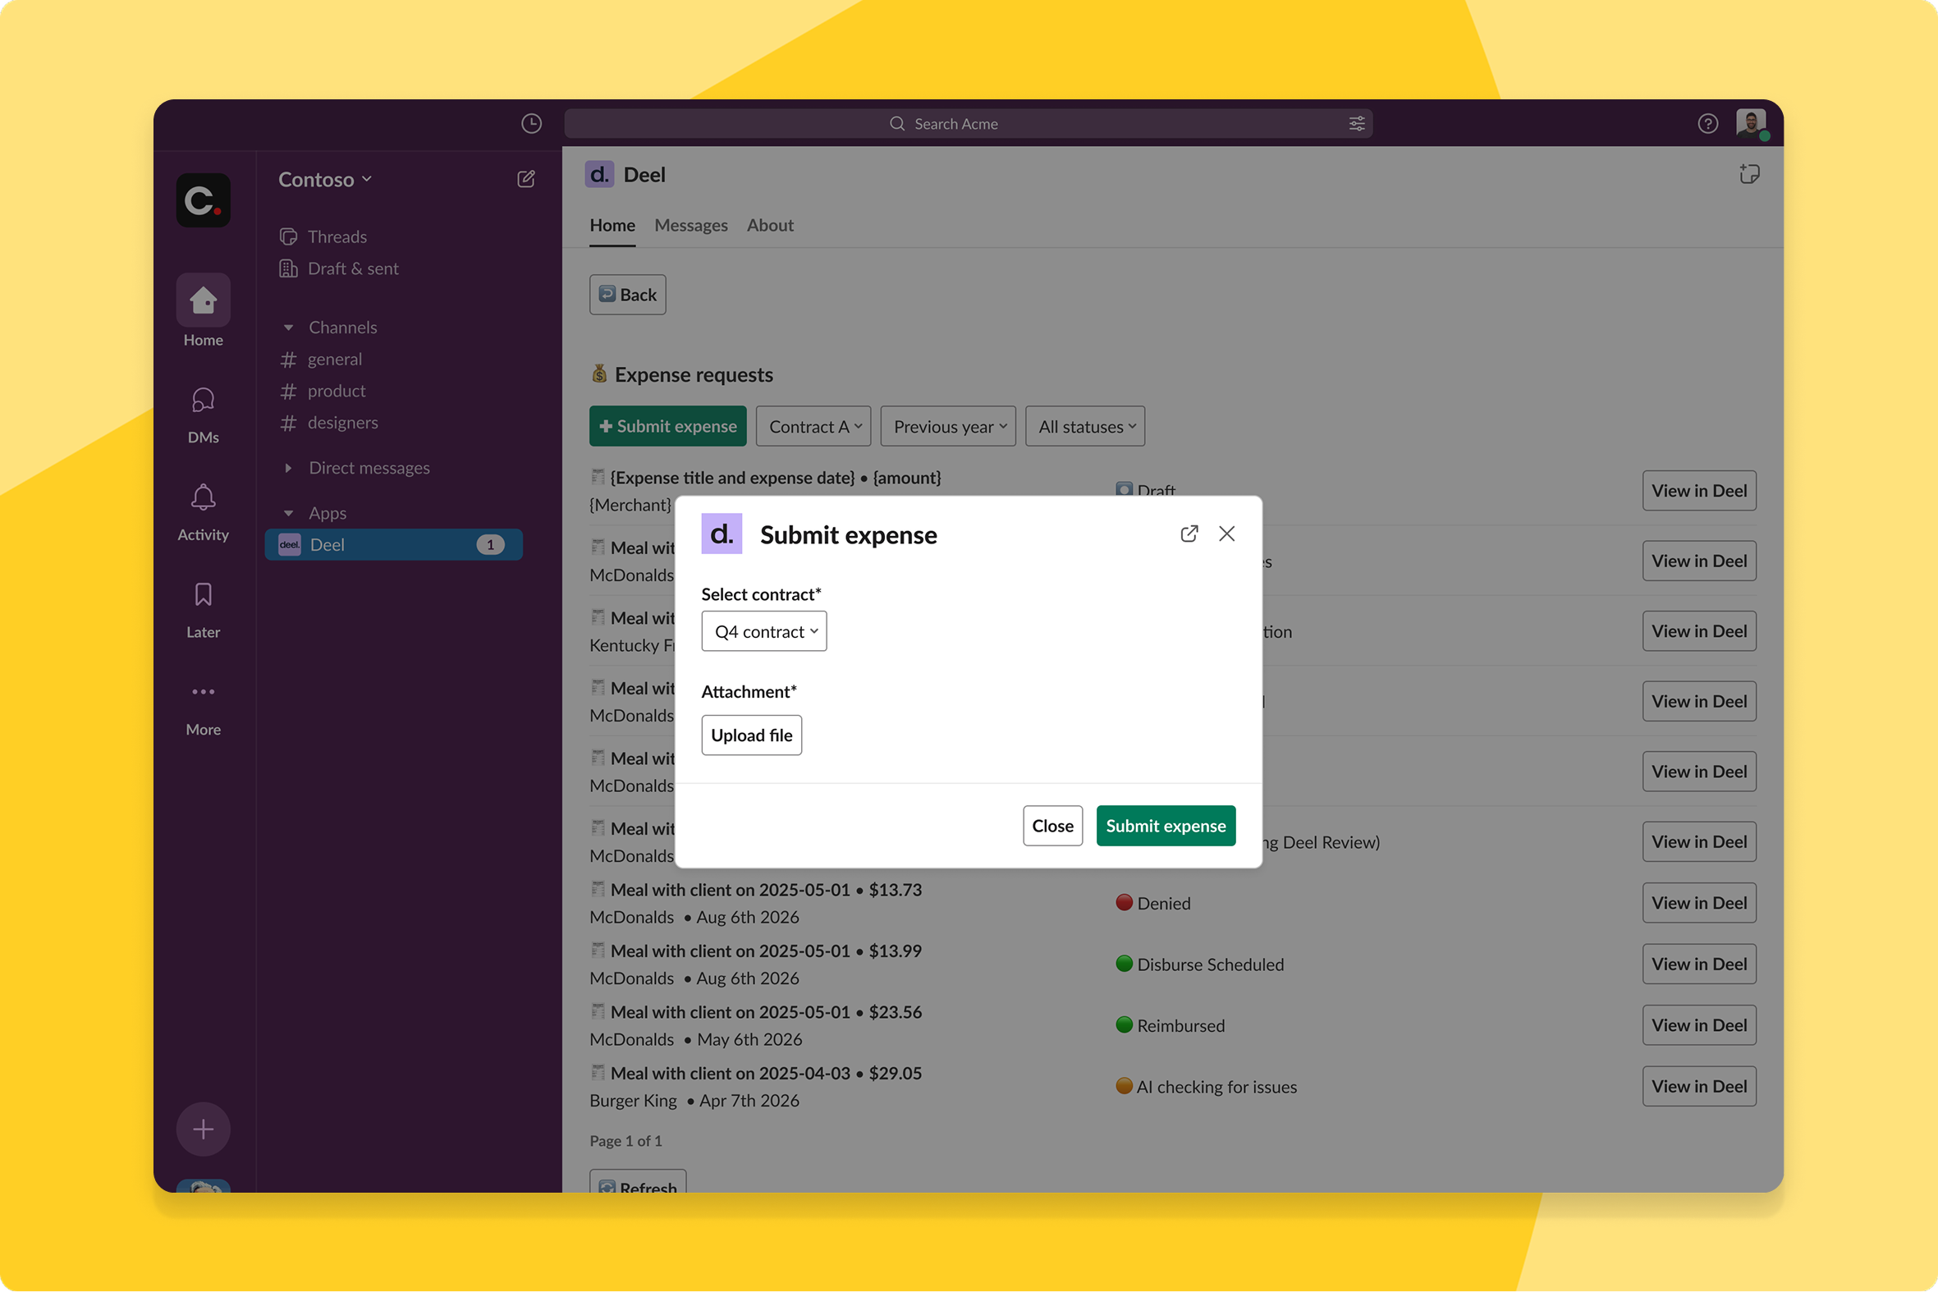
Task: Open the Q4 contract dropdown
Action: tap(764, 631)
